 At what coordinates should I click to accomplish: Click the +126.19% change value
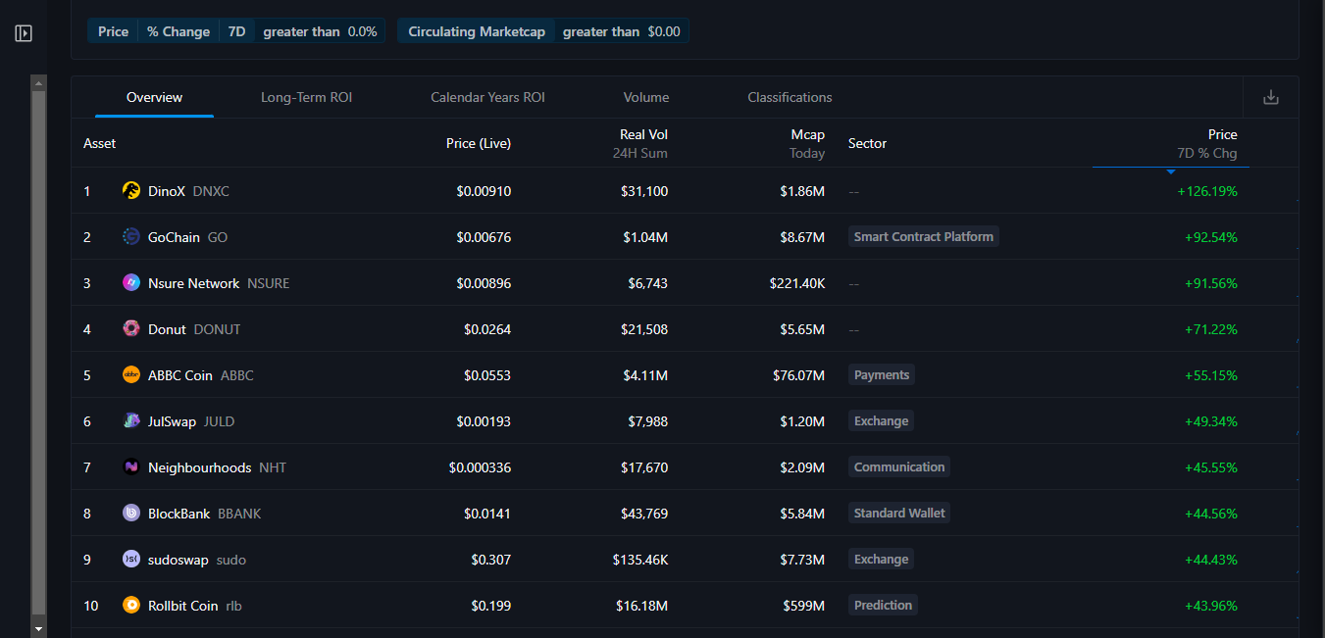pos(1207,191)
